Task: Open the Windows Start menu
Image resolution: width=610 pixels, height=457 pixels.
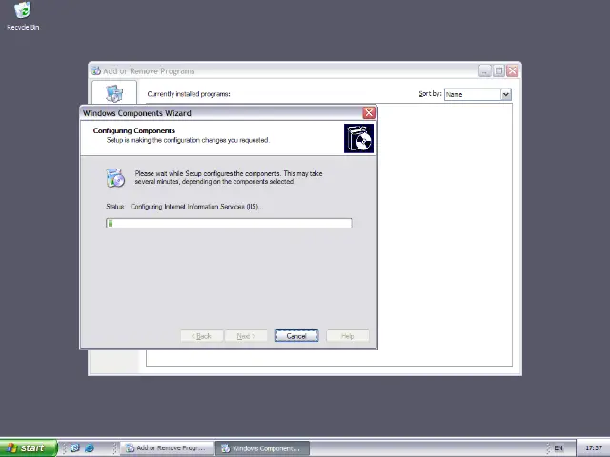Action: click(x=28, y=447)
